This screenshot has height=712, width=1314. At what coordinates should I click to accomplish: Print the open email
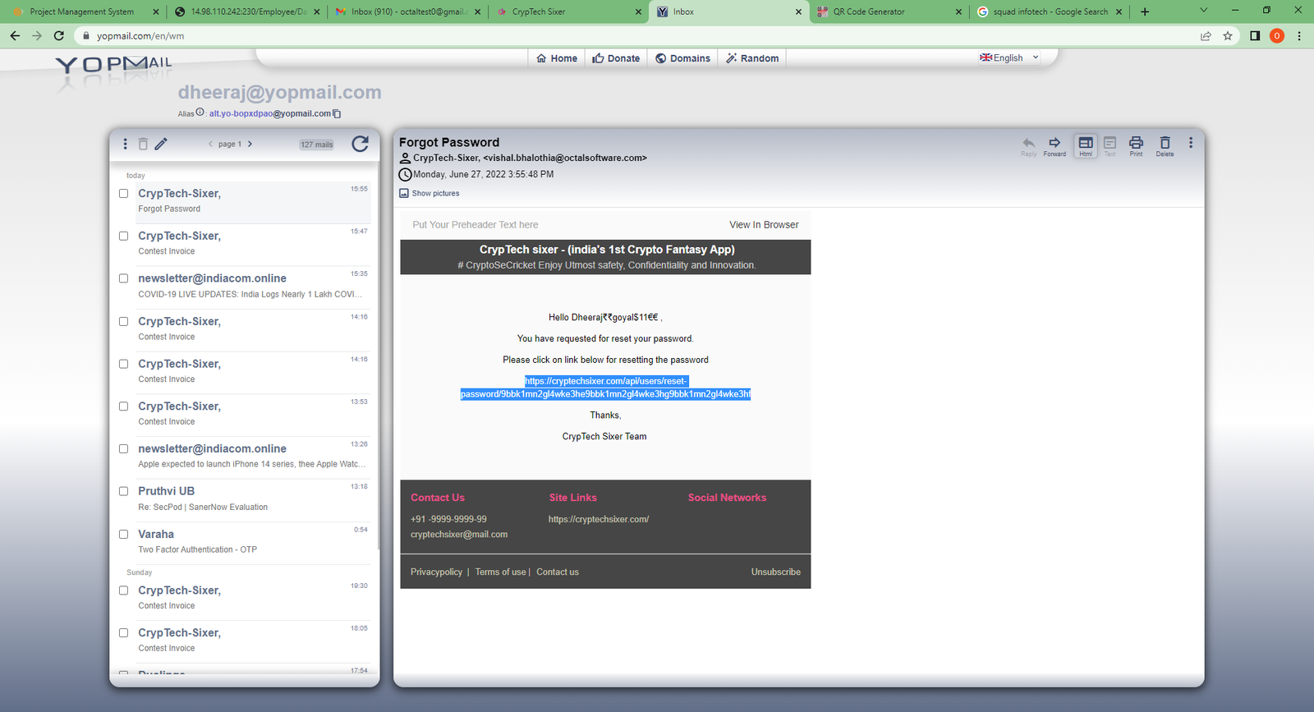[1136, 145]
